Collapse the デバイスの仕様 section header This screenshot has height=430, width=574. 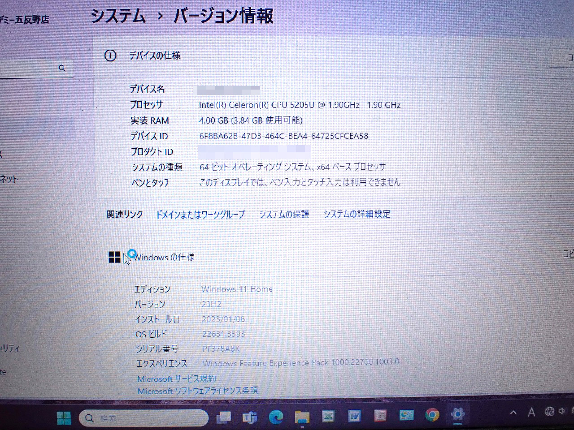point(334,56)
